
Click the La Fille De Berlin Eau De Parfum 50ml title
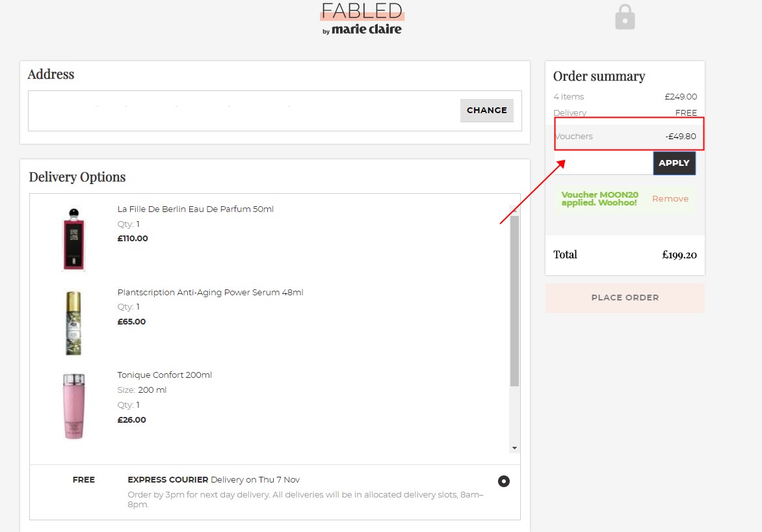[195, 209]
